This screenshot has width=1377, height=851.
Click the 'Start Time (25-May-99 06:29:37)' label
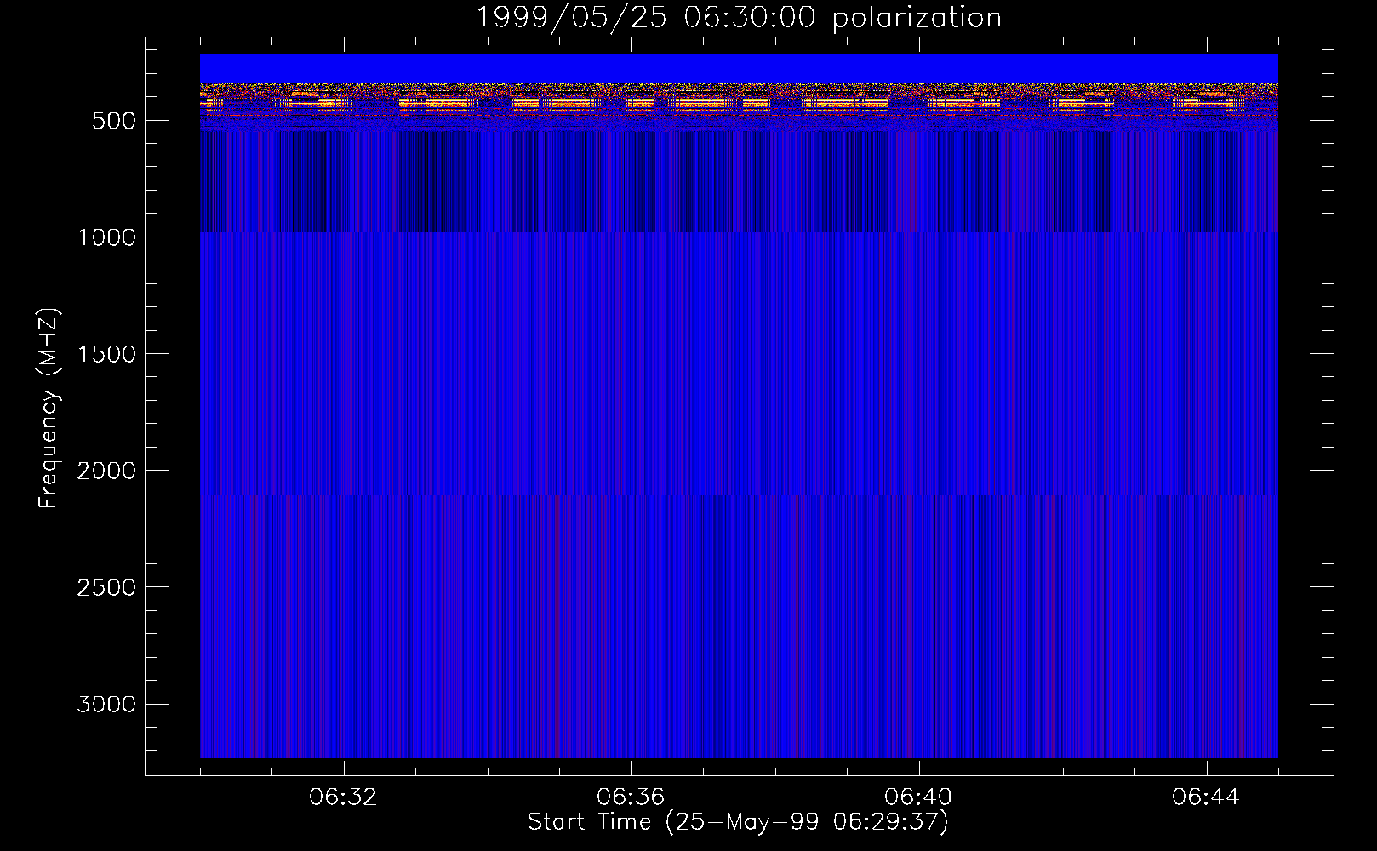pyautogui.click(x=738, y=822)
